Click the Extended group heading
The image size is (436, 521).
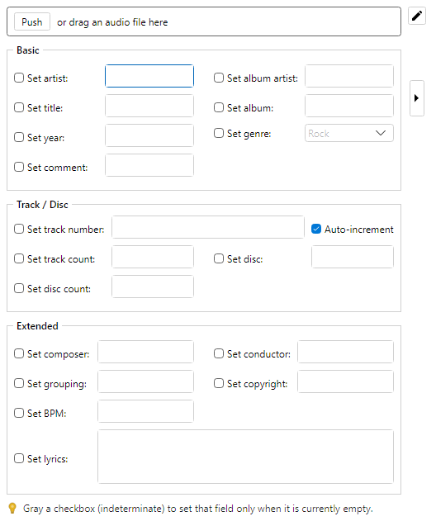37,326
